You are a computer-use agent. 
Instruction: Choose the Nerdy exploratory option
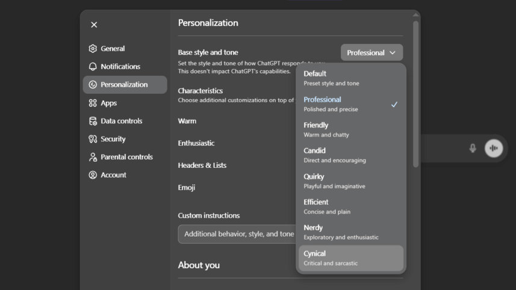pos(351,232)
